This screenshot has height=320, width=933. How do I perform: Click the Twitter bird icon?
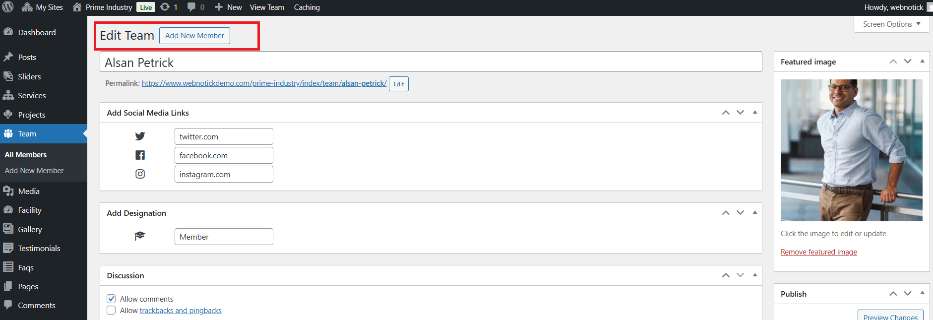(x=140, y=136)
